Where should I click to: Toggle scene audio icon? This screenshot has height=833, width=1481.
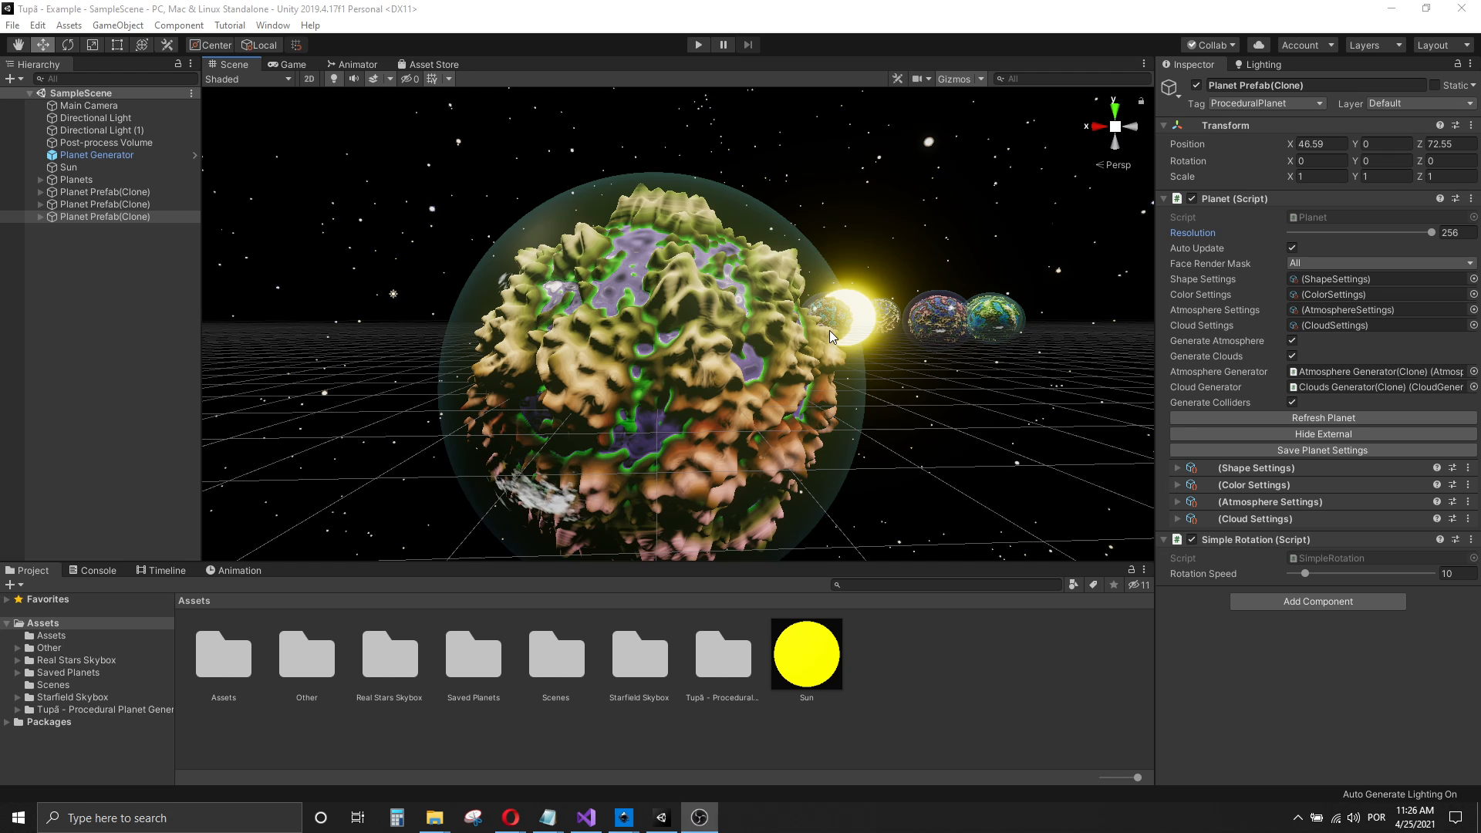point(353,79)
